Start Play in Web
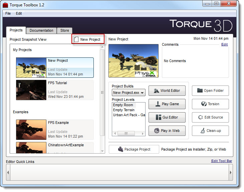 [167, 131]
